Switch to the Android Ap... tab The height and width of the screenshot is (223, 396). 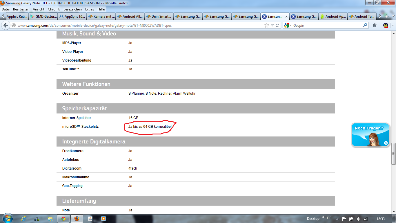333,17
